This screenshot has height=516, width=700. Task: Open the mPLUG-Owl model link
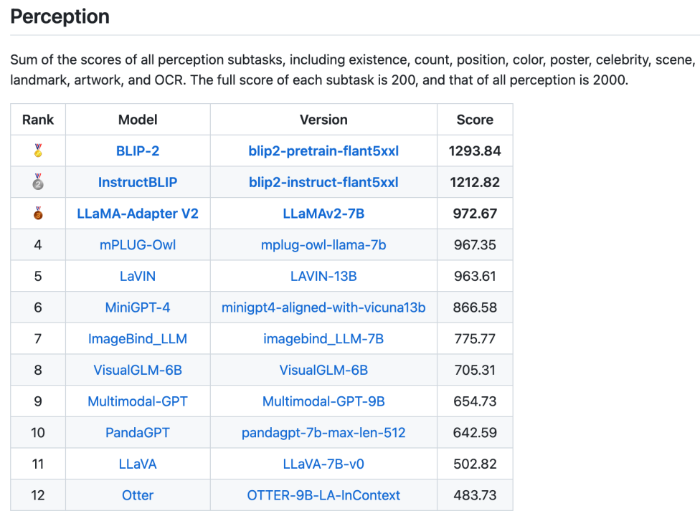click(x=137, y=244)
